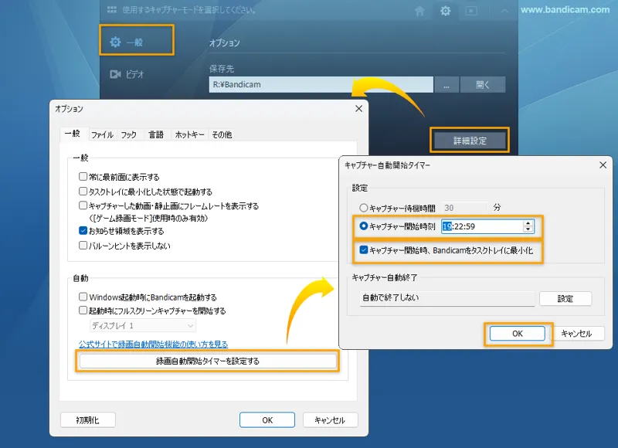Select the 一般 sidebar item in Bandicam

click(x=137, y=42)
